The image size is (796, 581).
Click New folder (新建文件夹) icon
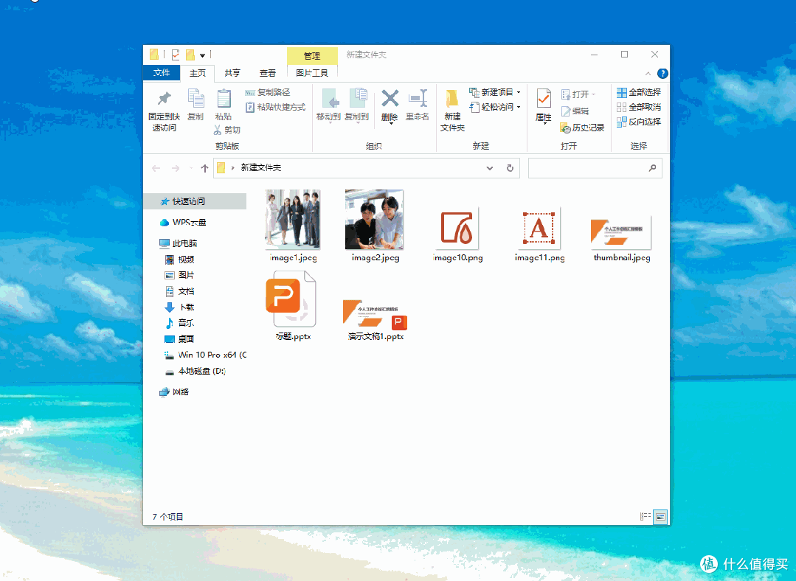click(452, 99)
